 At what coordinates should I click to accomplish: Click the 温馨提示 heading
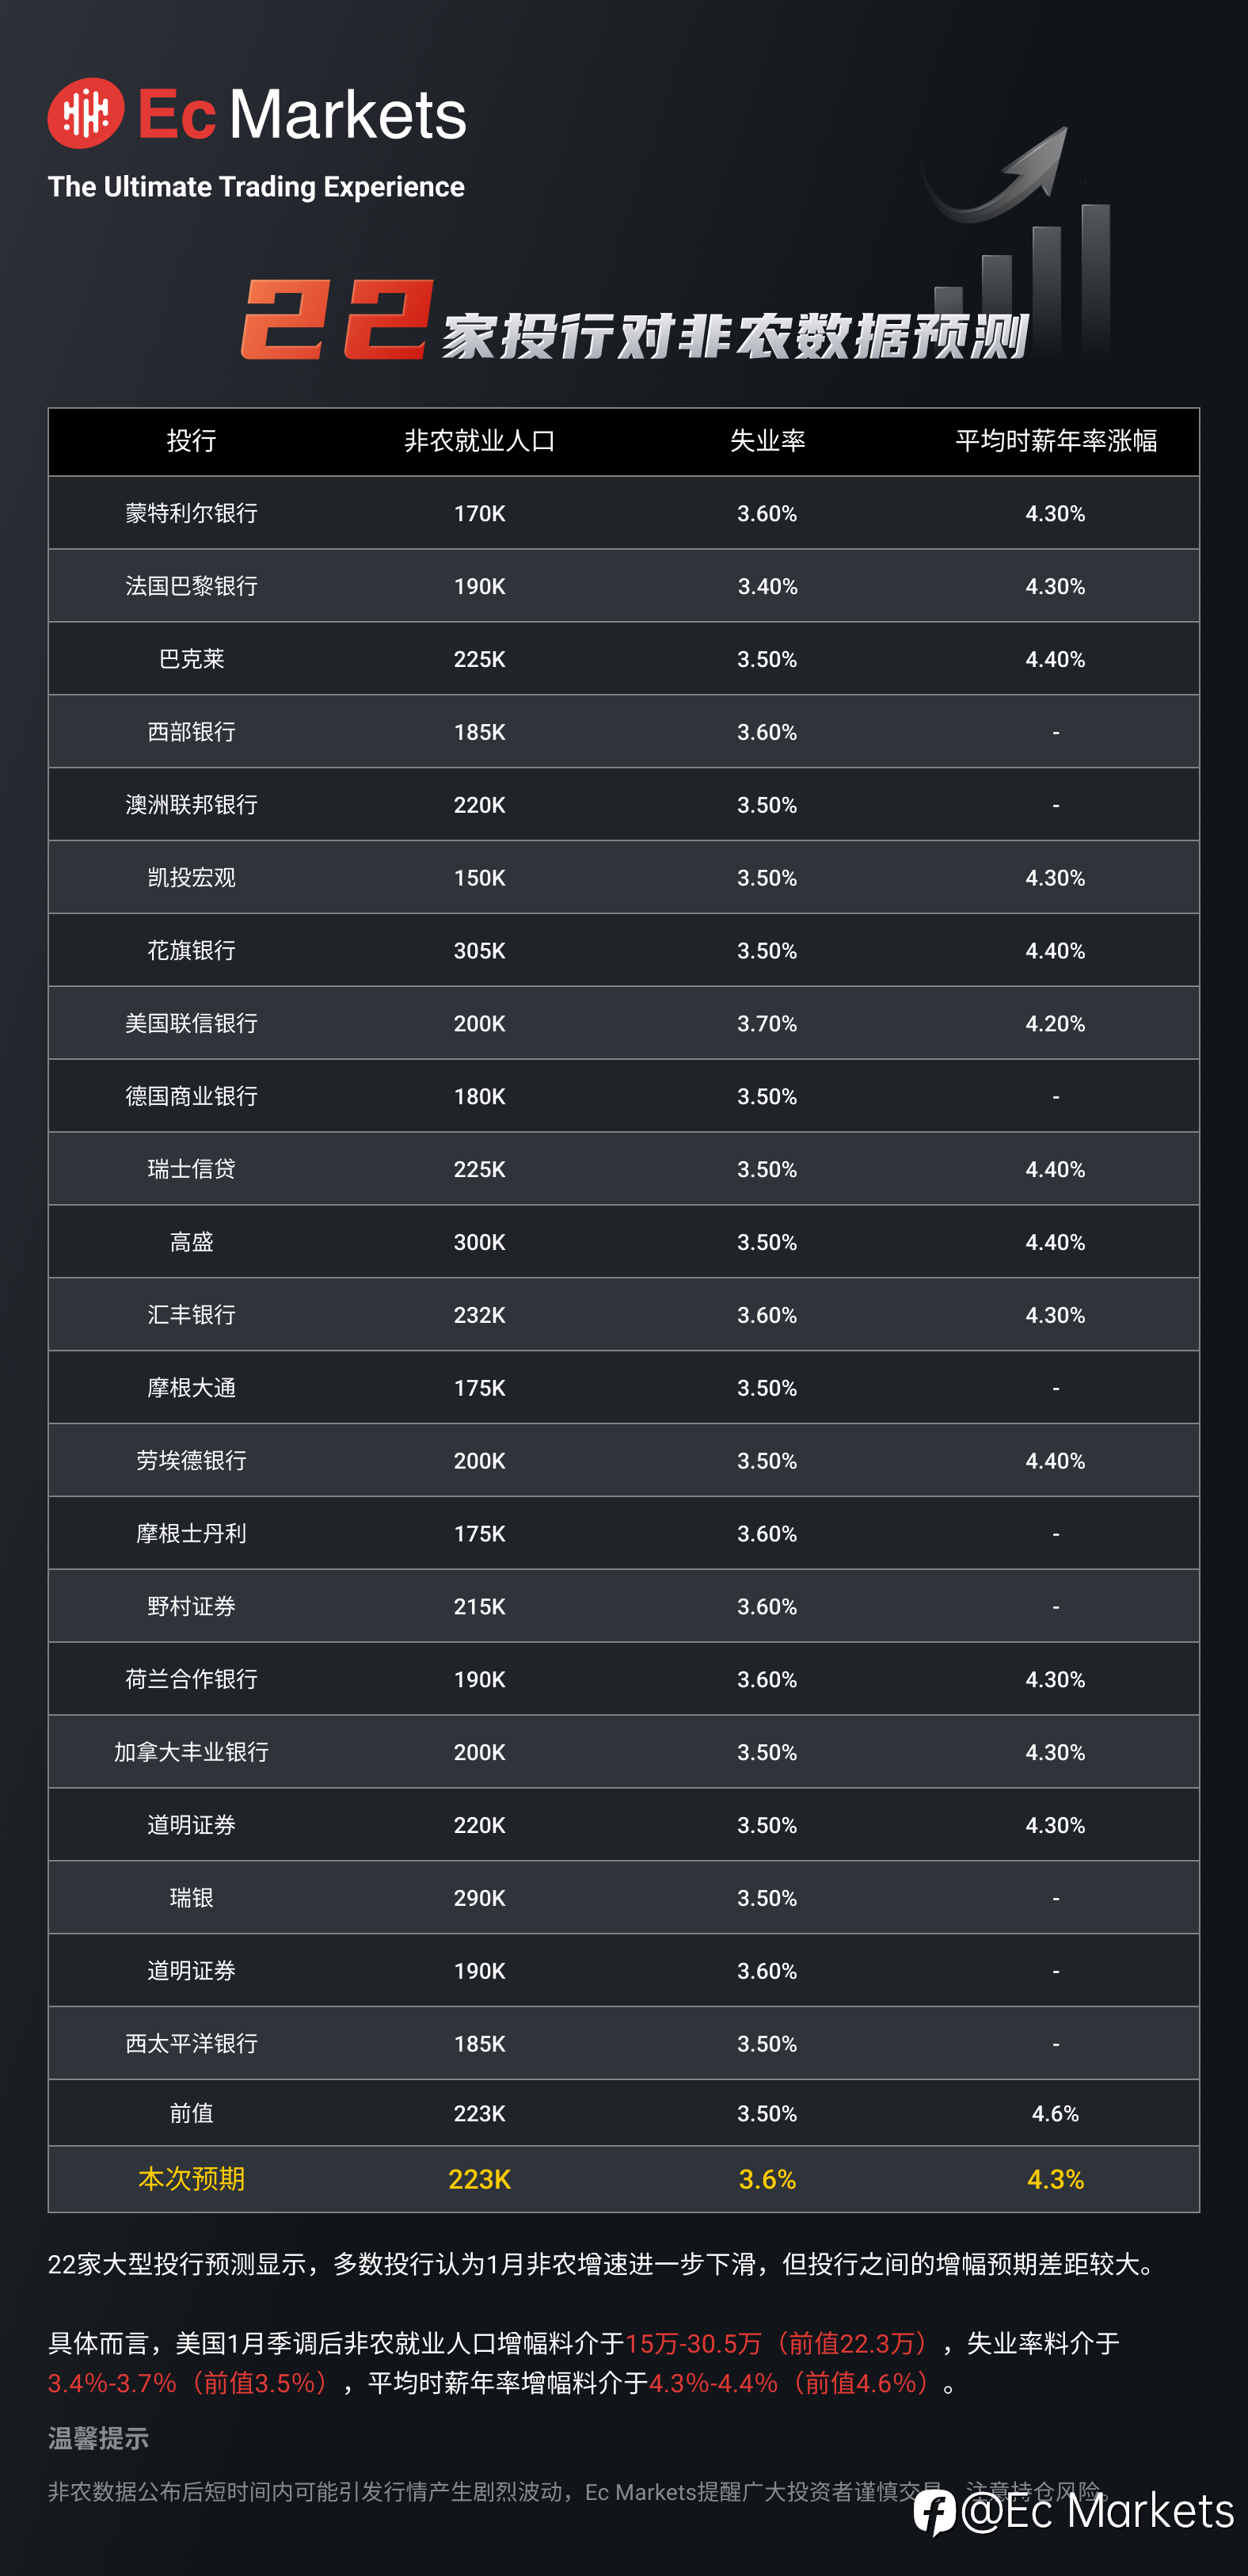[98, 2438]
